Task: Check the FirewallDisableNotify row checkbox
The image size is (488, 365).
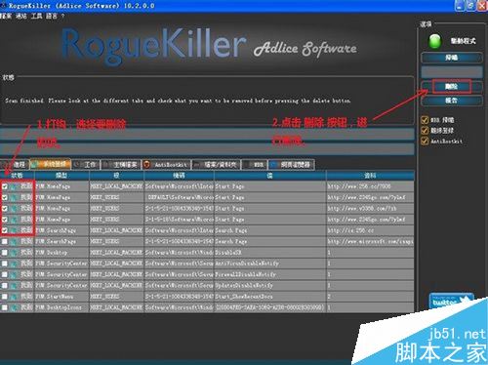Action: [5, 274]
